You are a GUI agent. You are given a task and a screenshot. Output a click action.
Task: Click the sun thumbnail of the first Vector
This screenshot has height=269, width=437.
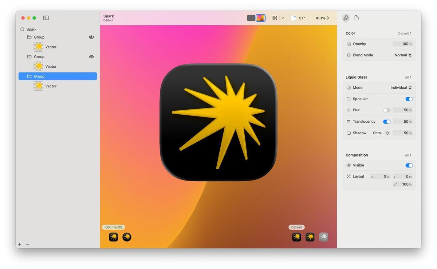(x=38, y=47)
